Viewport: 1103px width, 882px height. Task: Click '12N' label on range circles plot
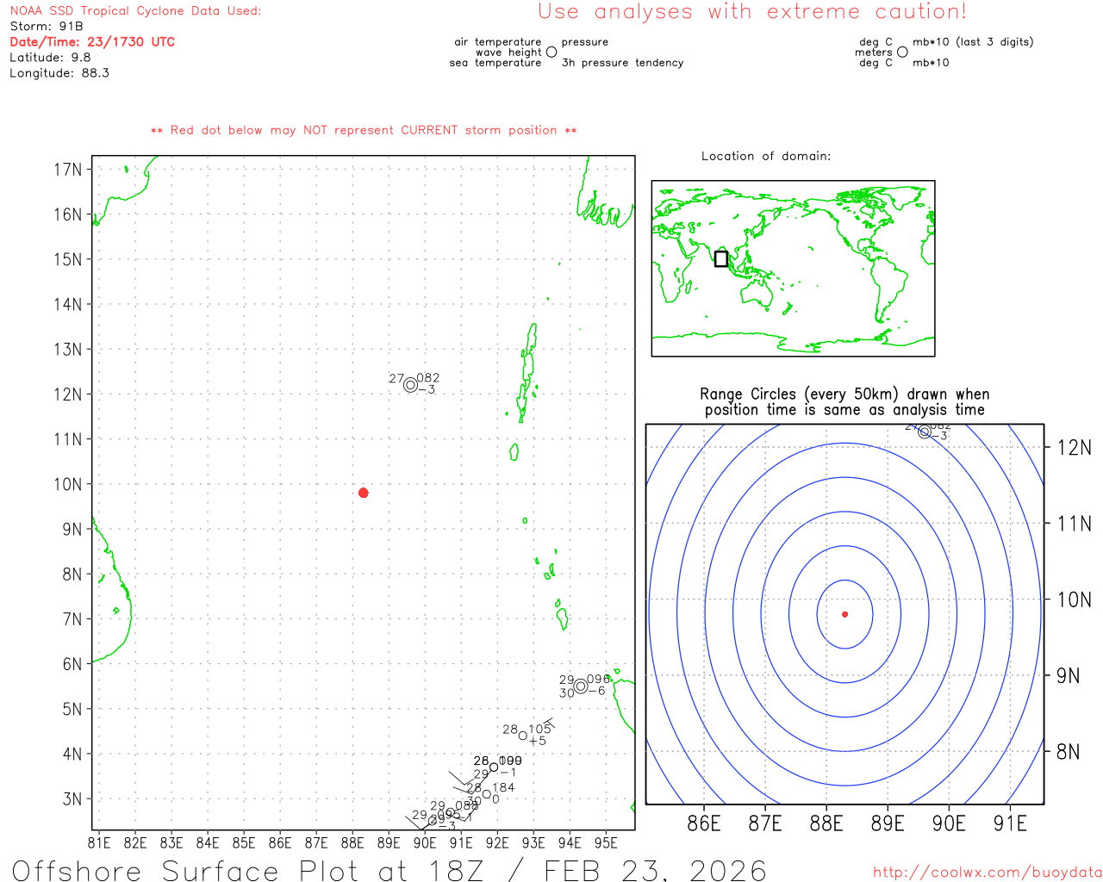1074,448
